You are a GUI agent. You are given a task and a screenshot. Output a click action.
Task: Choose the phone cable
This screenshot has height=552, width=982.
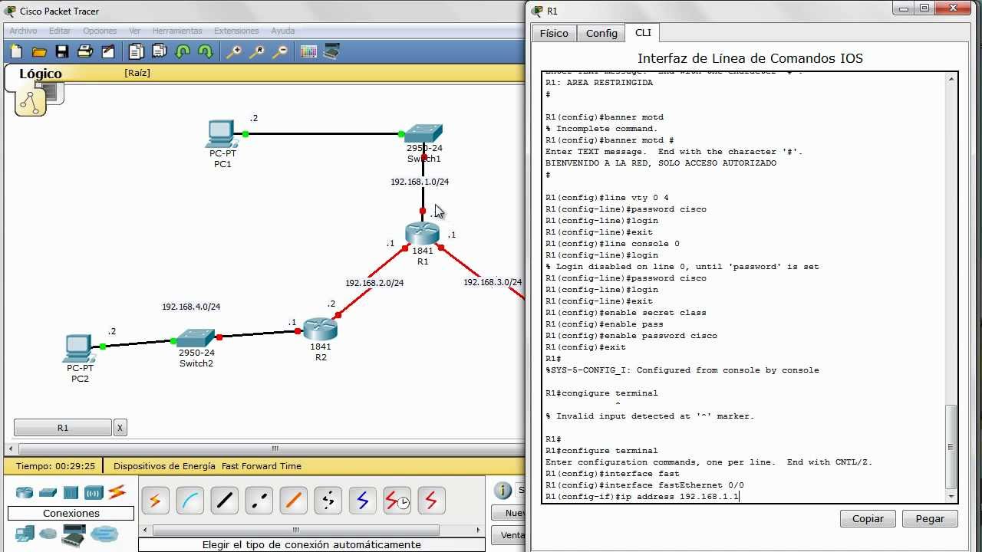328,501
